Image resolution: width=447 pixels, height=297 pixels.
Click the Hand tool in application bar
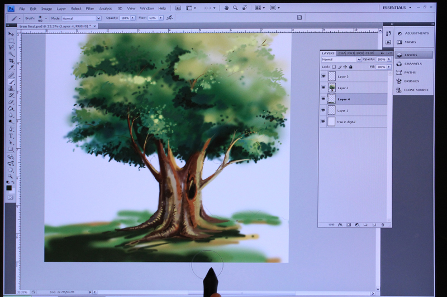click(x=226, y=8)
